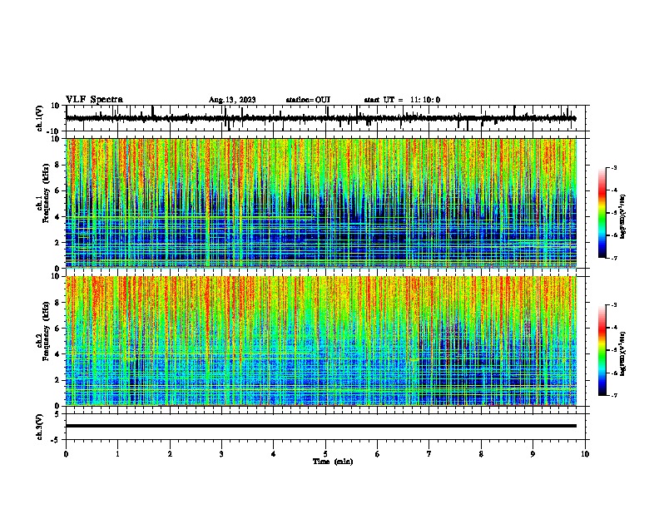Image resolution: width=659 pixels, height=509 pixels.
Task: Click the 'Time (min)' axis label
Action: click(333, 462)
